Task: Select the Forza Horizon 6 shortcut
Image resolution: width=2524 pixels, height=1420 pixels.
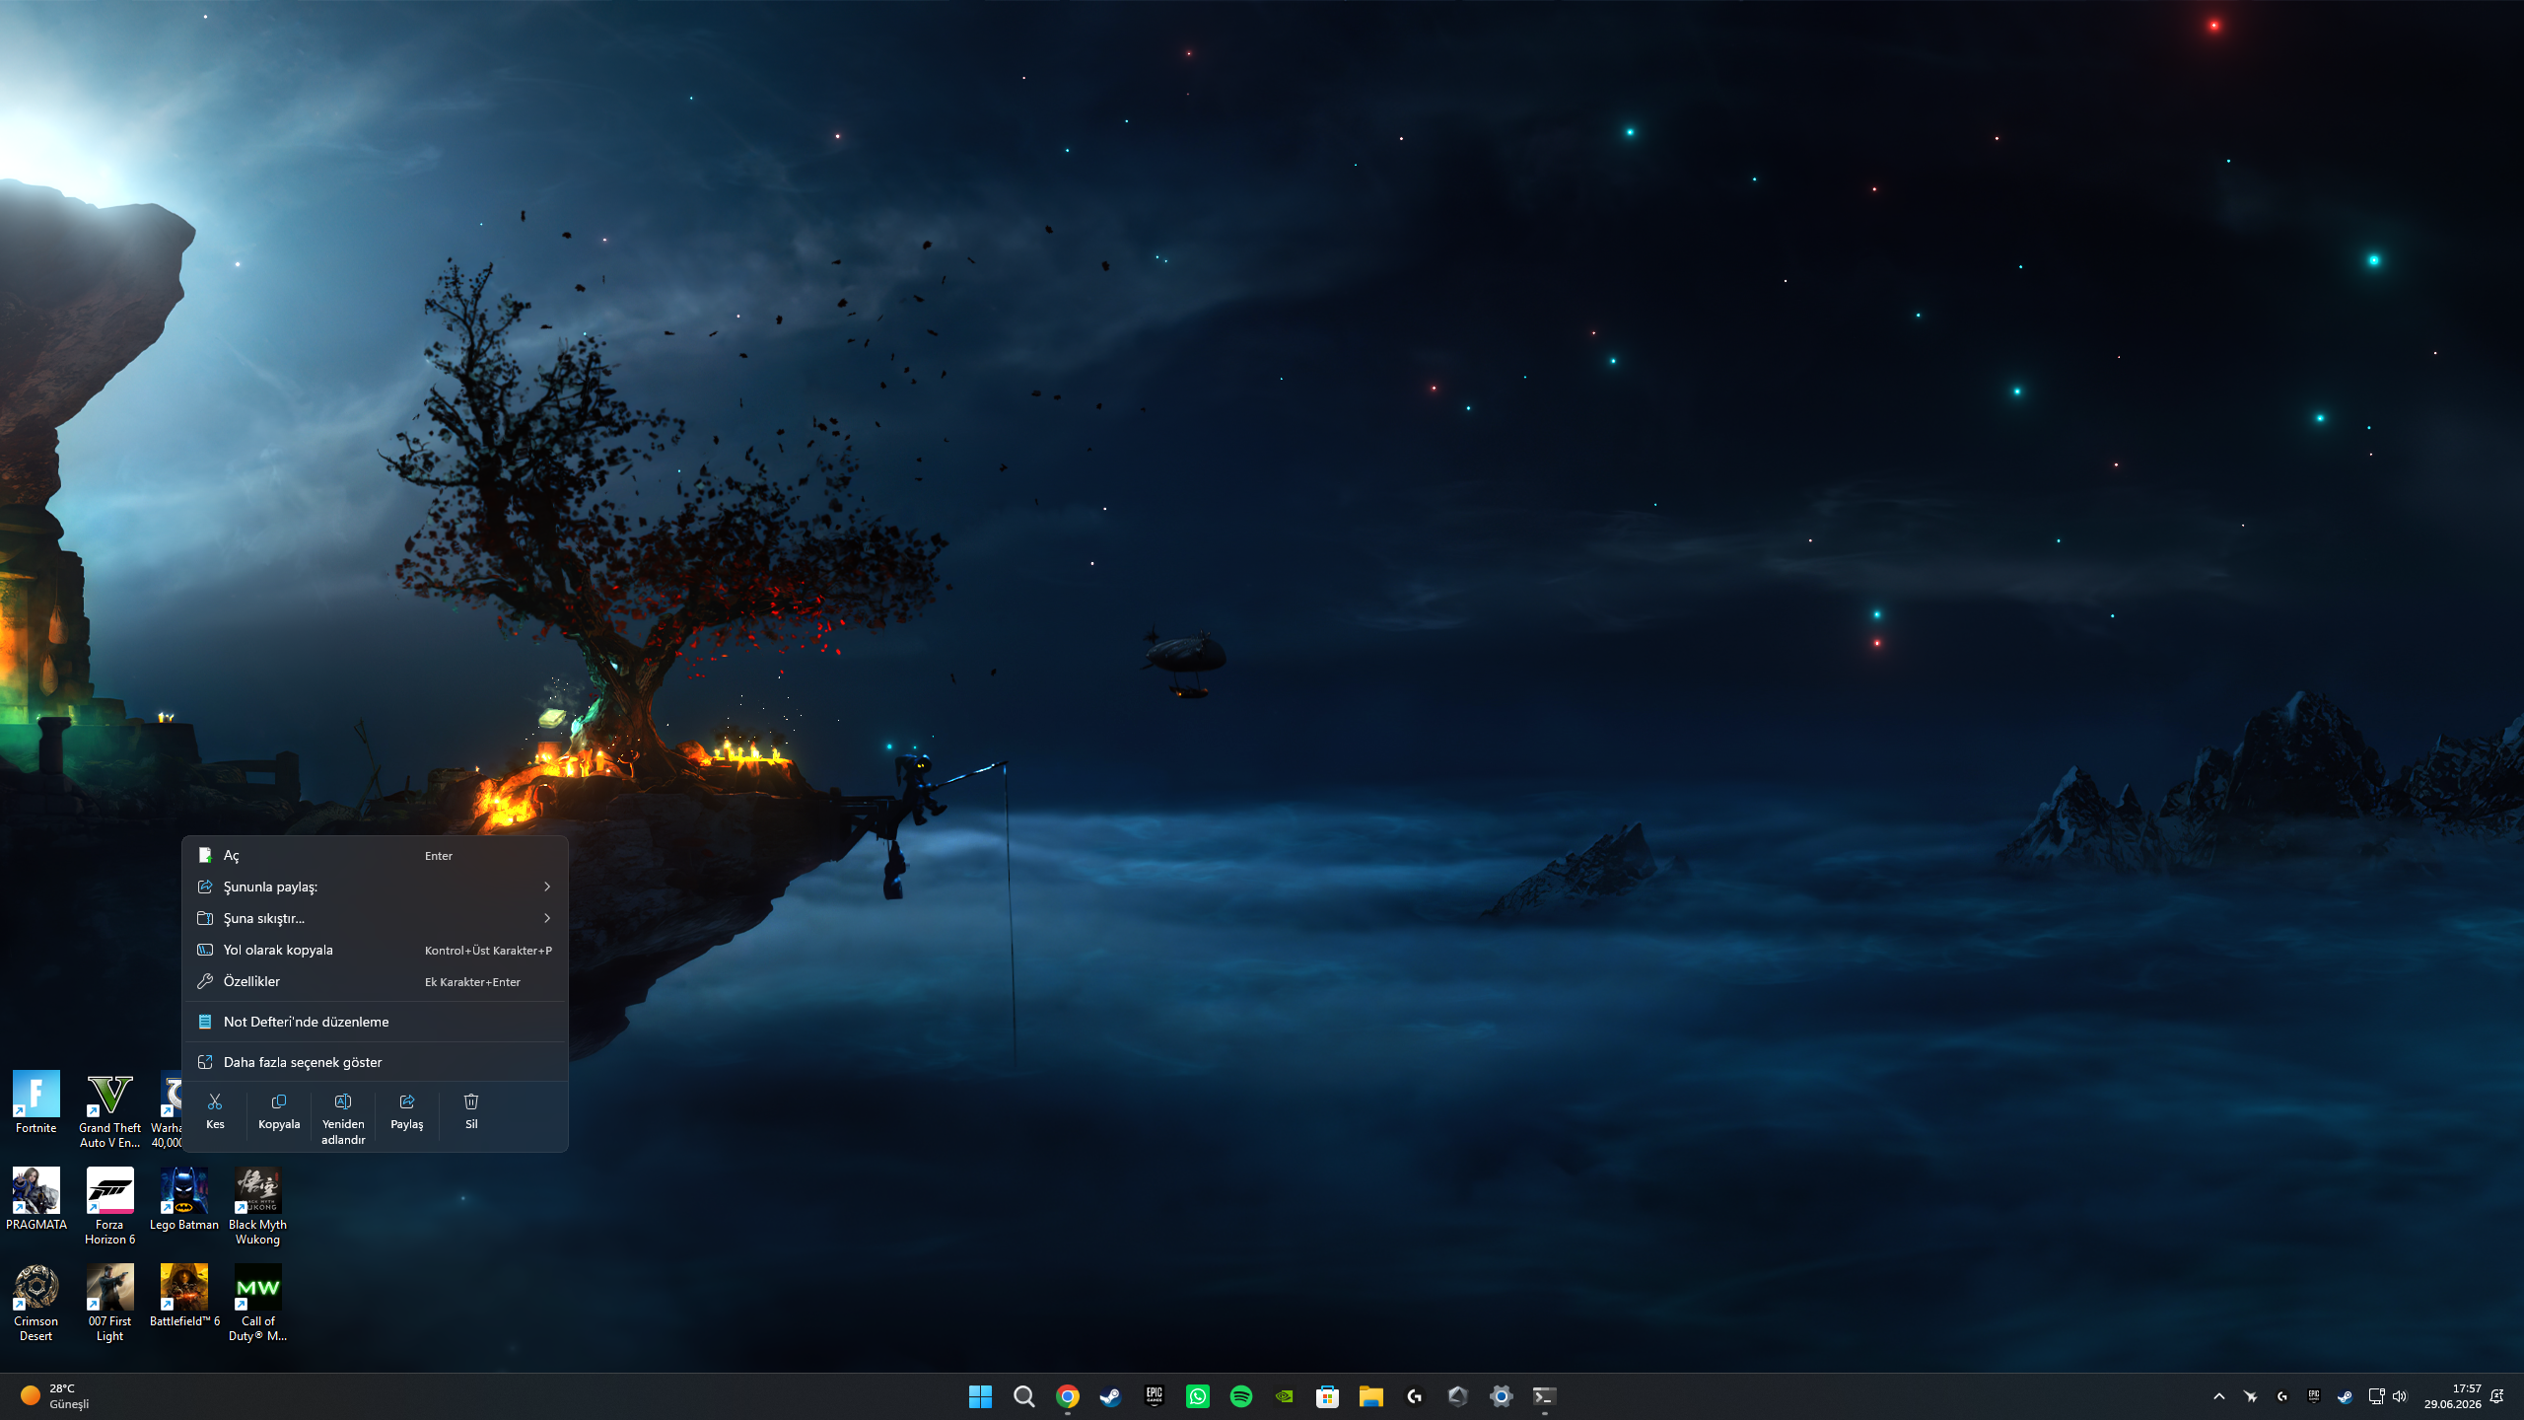Action: (109, 1207)
